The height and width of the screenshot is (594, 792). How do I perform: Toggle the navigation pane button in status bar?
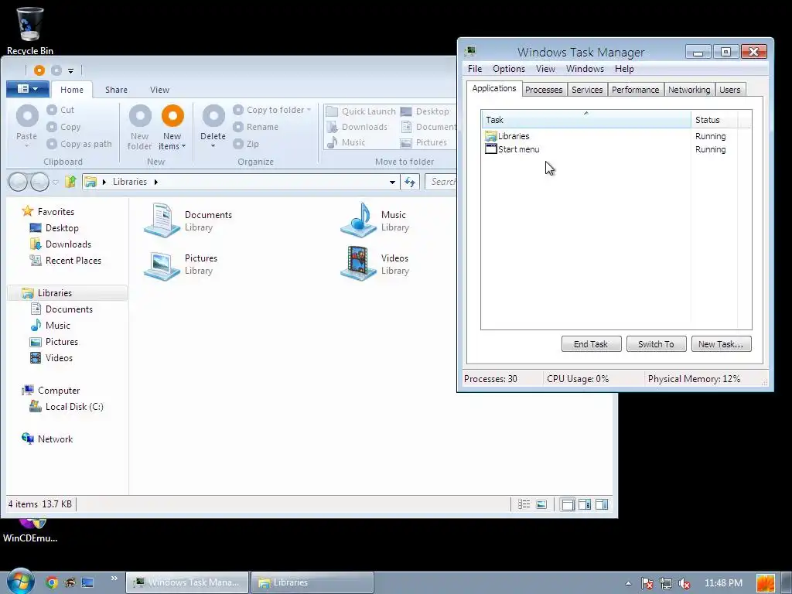click(x=568, y=504)
